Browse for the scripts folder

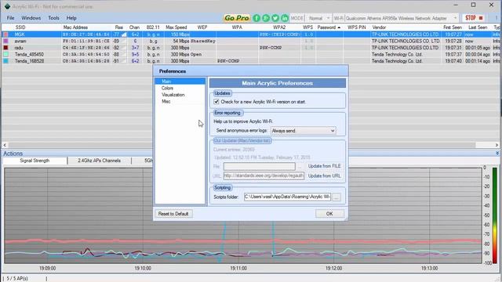pyautogui.click(x=336, y=197)
